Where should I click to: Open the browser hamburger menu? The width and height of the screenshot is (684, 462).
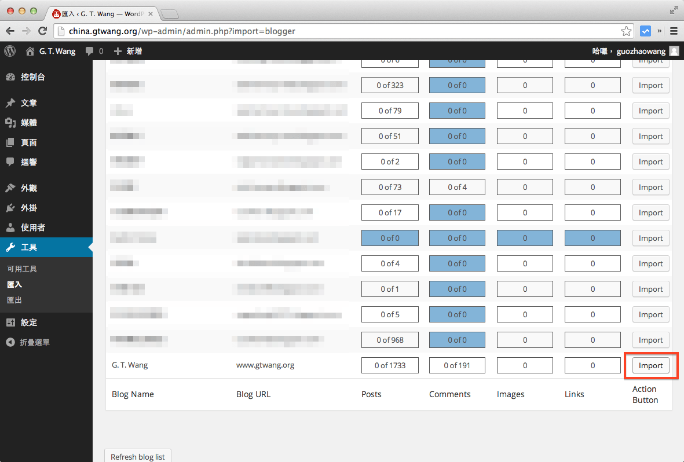pos(674,31)
